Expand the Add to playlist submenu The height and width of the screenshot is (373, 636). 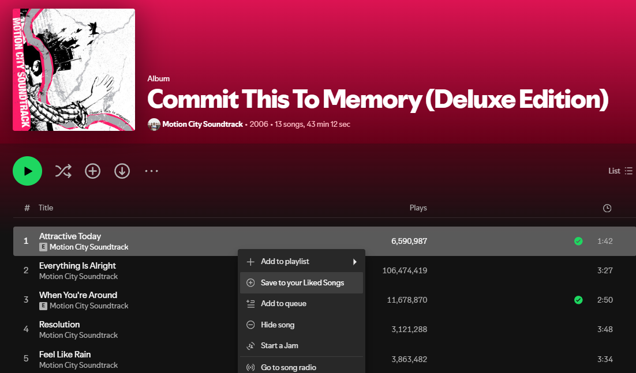point(301,262)
